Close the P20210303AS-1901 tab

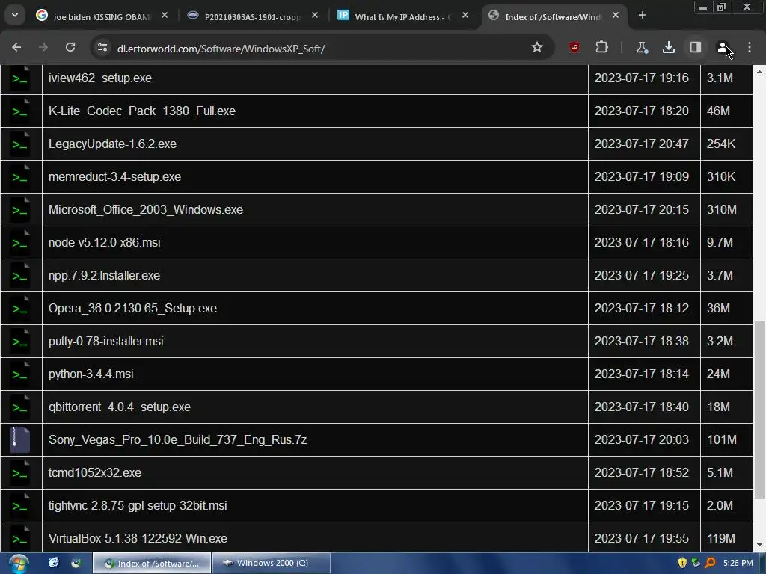point(315,16)
